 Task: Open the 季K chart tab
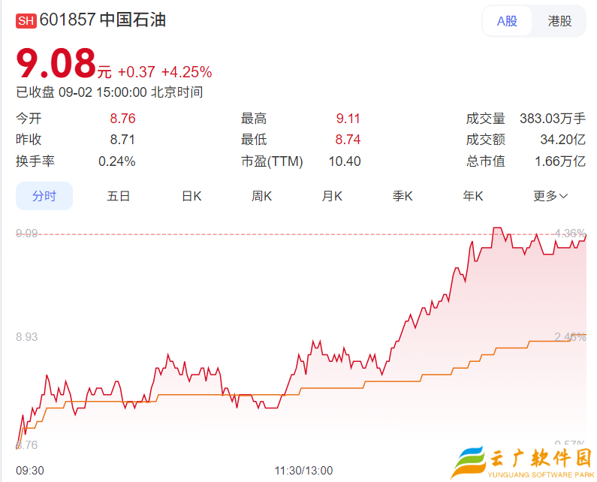pyautogui.click(x=403, y=196)
